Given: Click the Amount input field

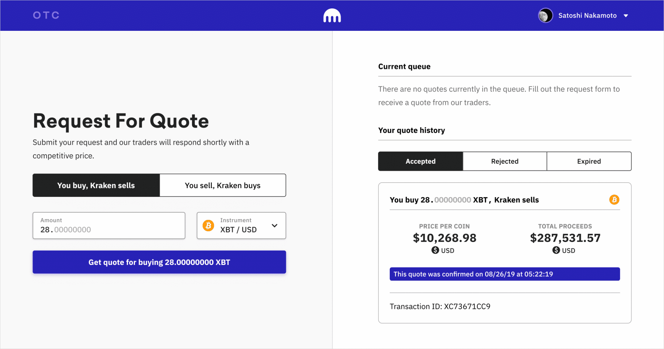Looking at the screenshot, I should point(109,226).
